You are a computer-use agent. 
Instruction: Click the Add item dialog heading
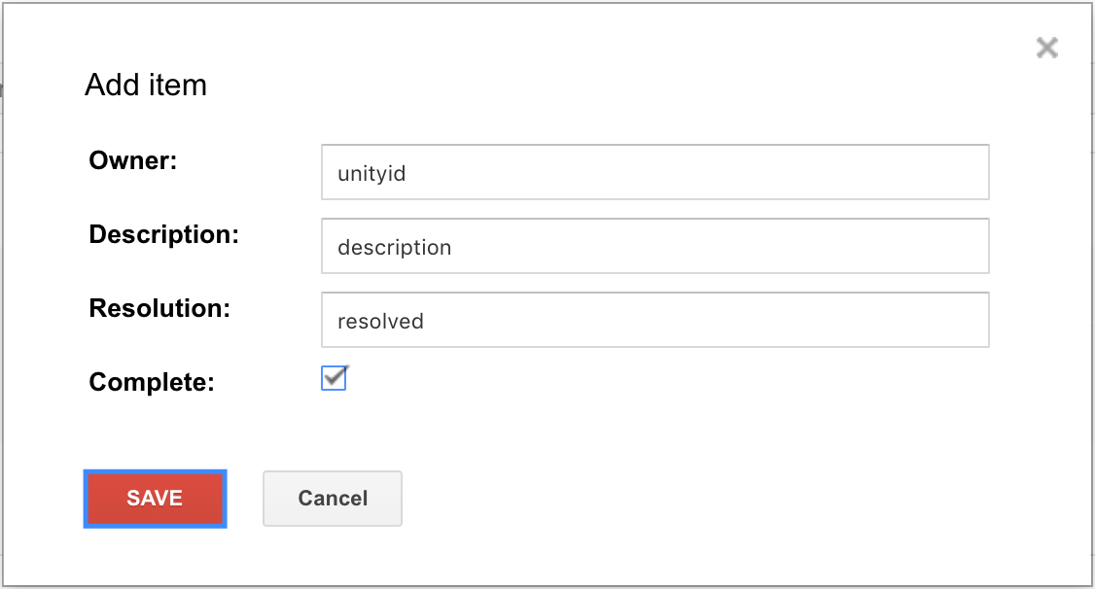[146, 86]
